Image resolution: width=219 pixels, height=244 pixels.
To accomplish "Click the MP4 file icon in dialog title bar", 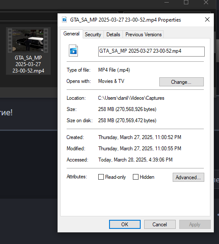I will pos(64,20).
